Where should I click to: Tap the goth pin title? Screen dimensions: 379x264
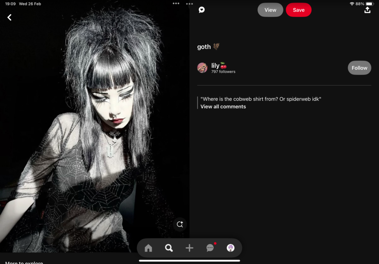pyautogui.click(x=208, y=46)
